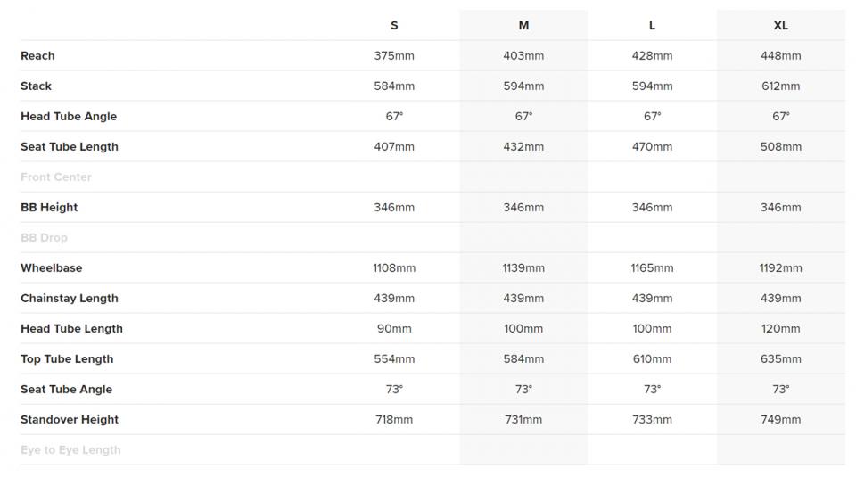Image resolution: width=856 pixels, height=477 pixels.
Task: Click the Wheelbase row label
Action: (52, 268)
